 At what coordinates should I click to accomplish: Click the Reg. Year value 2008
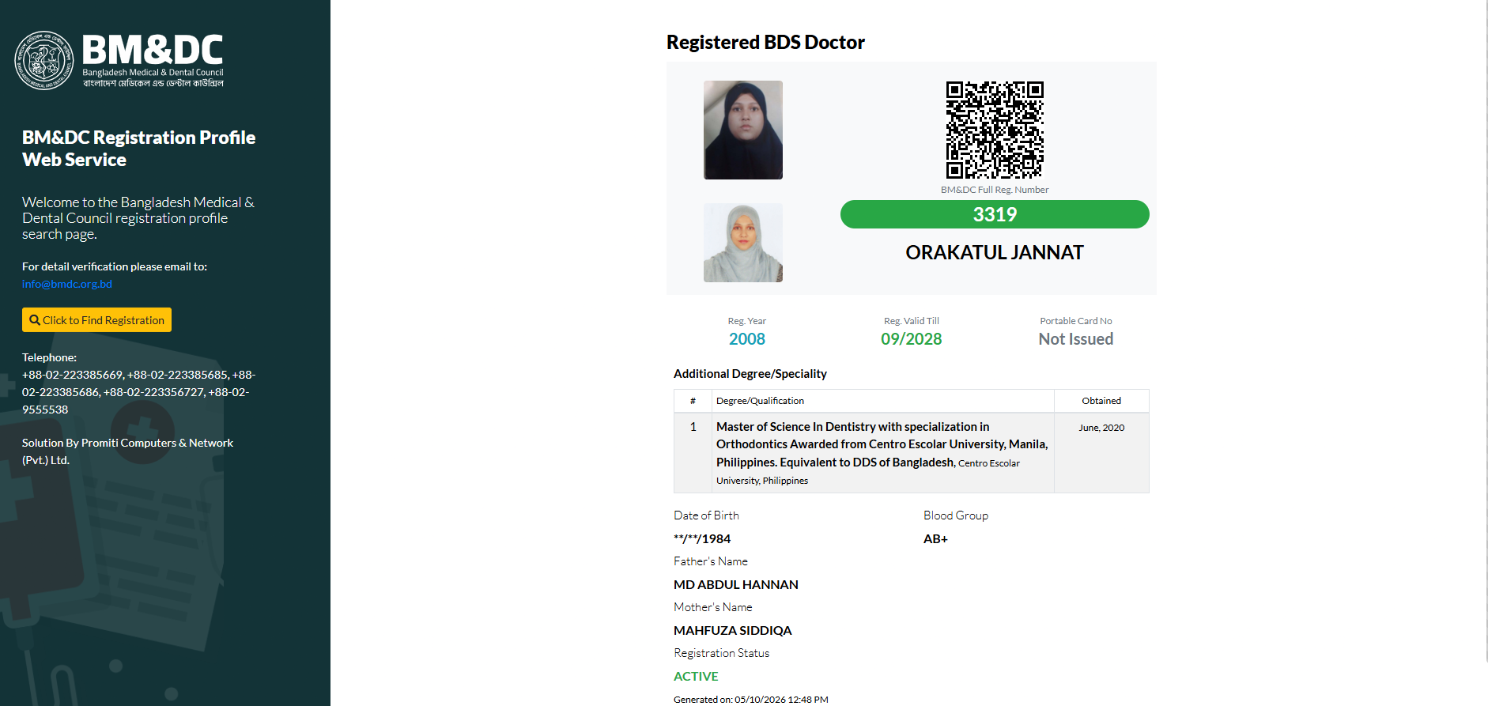click(x=747, y=339)
